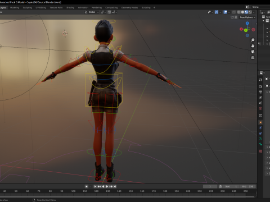
Task: Open the Scene properties tab
Action: click(x=260, y=103)
